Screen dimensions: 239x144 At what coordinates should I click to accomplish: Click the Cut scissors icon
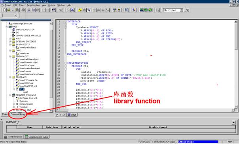tap(29, 10)
